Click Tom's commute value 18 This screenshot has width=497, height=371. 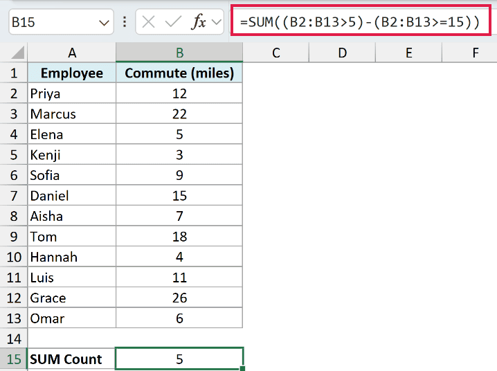pos(179,236)
